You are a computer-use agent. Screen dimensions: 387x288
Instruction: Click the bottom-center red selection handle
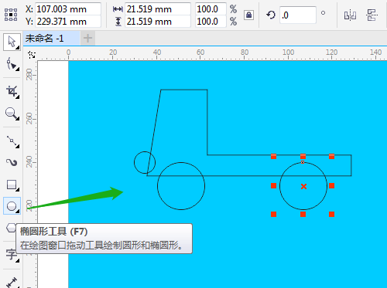click(303, 215)
